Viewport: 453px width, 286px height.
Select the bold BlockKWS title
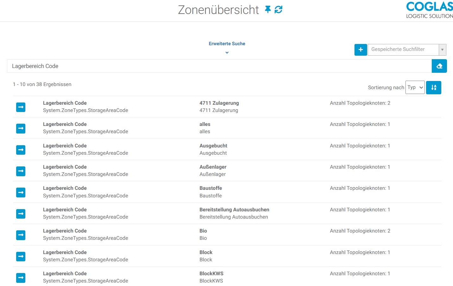coord(212,274)
